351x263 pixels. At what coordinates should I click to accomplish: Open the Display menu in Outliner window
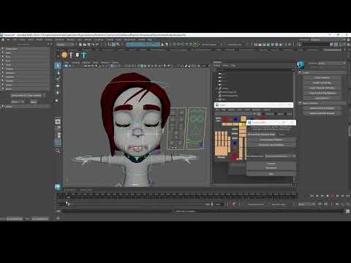tap(217, 66)
